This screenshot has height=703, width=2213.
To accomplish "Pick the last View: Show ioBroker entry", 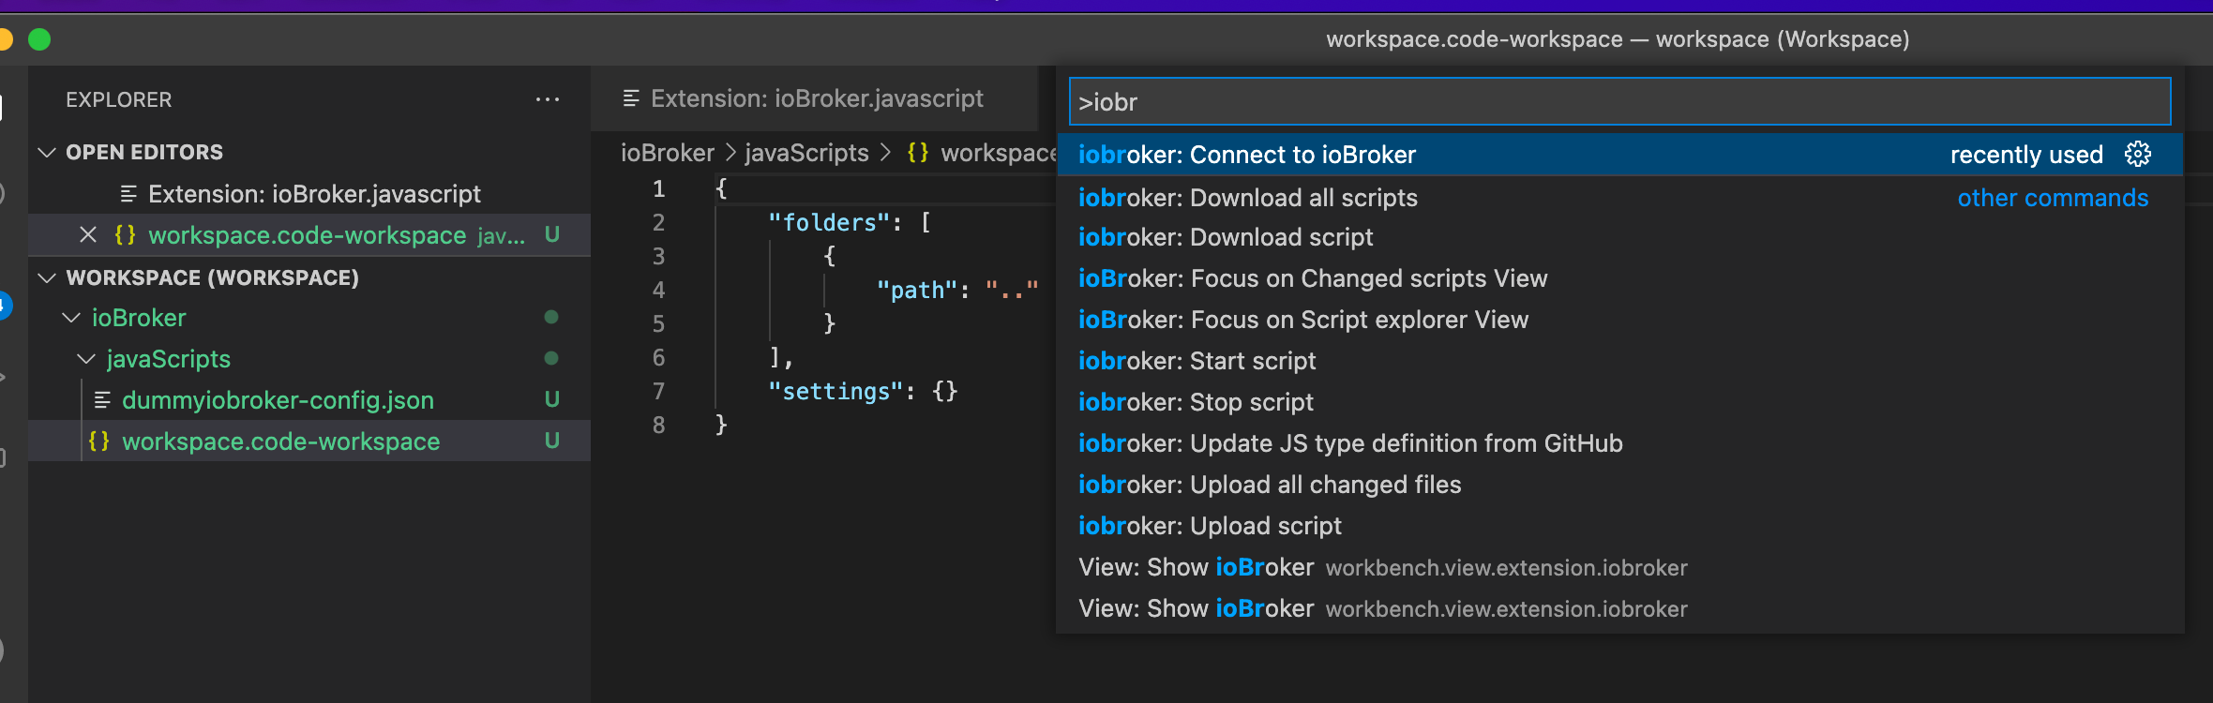I will click(1619, 608).
